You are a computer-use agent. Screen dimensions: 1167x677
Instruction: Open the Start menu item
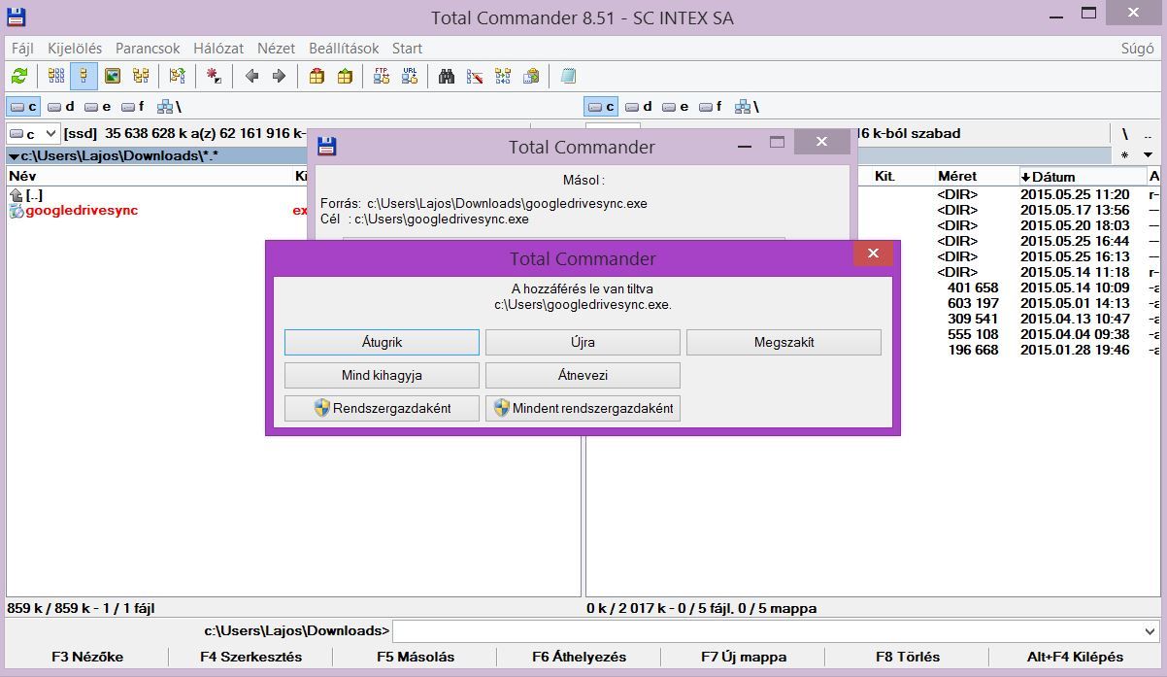(x=407, y=48)
